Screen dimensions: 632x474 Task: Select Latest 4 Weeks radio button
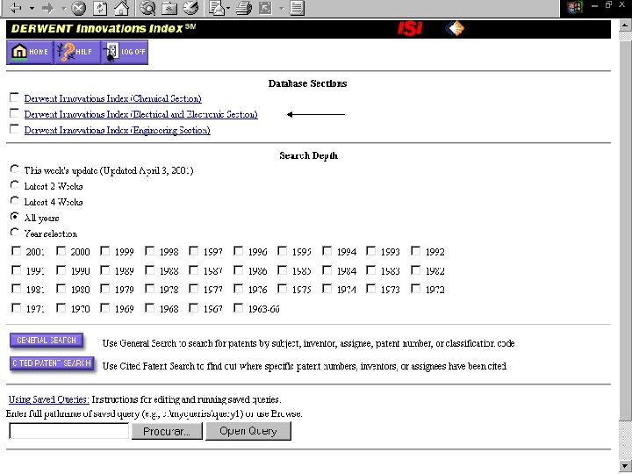point(15,200)
